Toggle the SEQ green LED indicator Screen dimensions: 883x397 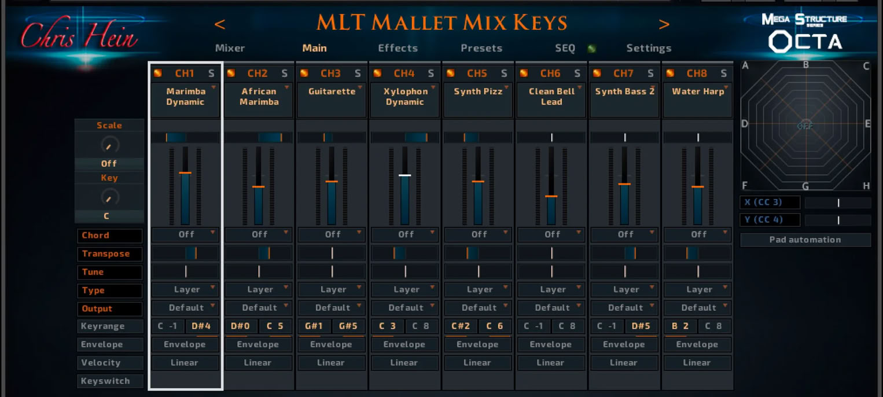pos(591,49)
